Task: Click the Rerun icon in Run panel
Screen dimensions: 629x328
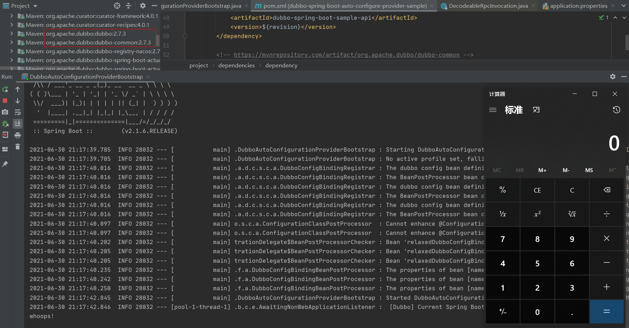Action: pyautogui.click(x=5, y=90)
